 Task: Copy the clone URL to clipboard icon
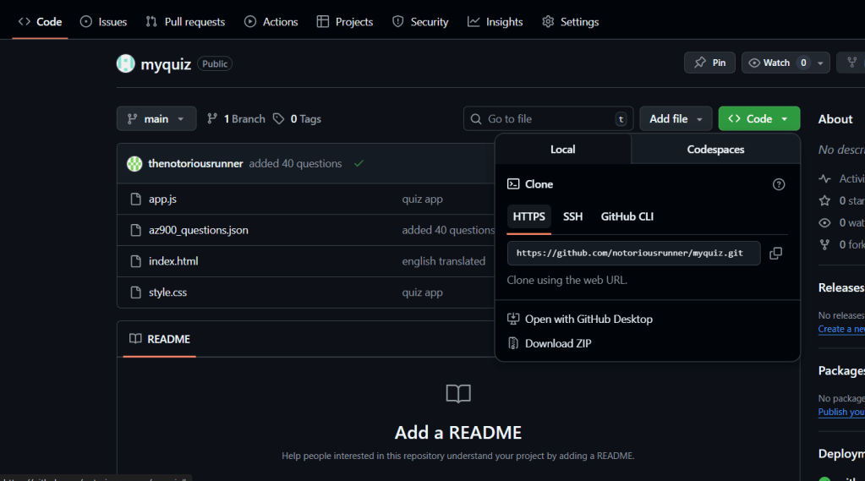(x=775, y=254)
